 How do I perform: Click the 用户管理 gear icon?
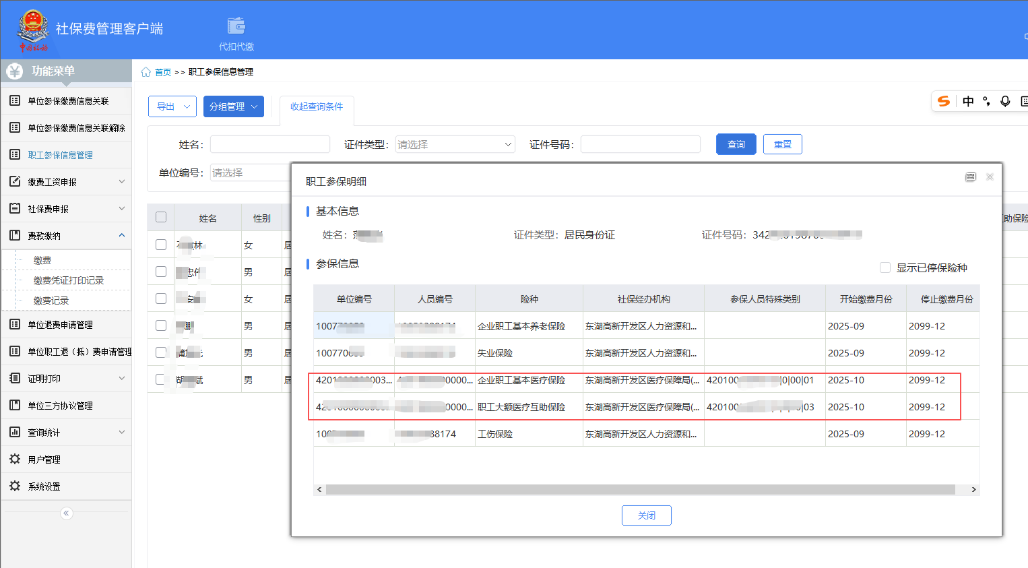coord(15,460)
